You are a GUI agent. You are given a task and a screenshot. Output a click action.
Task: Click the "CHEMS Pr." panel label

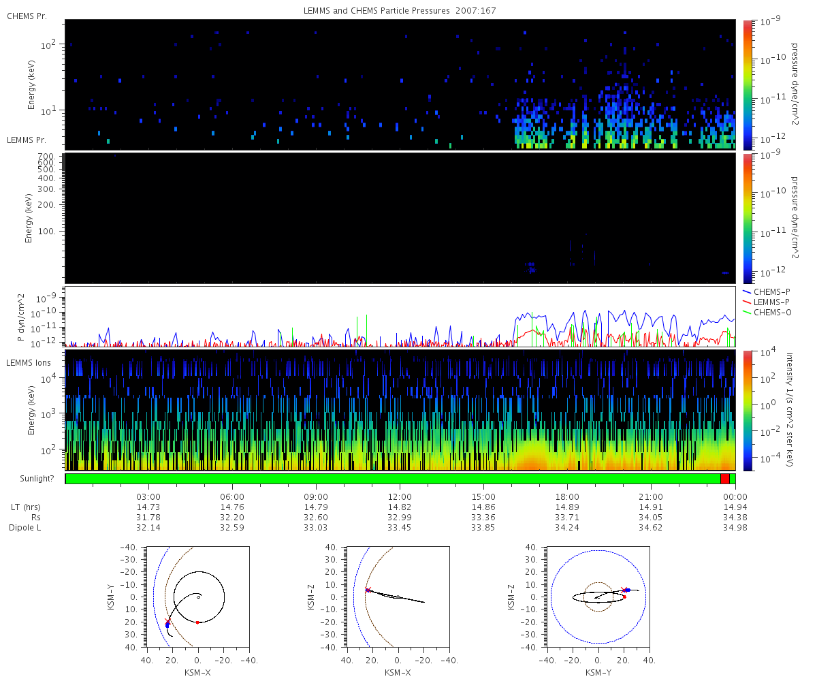(x=27, y=16)
